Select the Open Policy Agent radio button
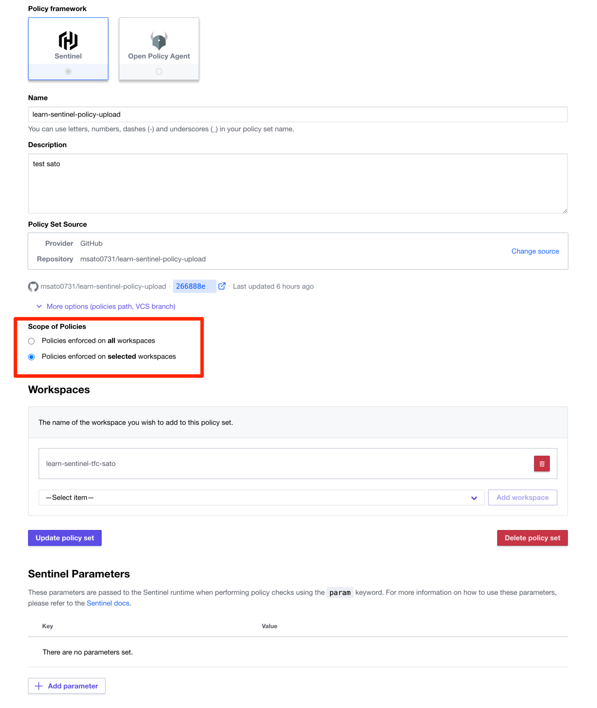Viewport: 597px width, 708px height. [x=159, y=71]
